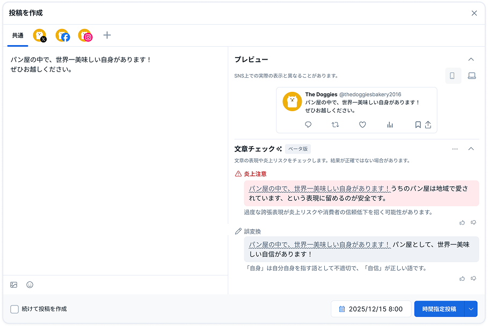Click the insert image icon

(x=14, y=285)
